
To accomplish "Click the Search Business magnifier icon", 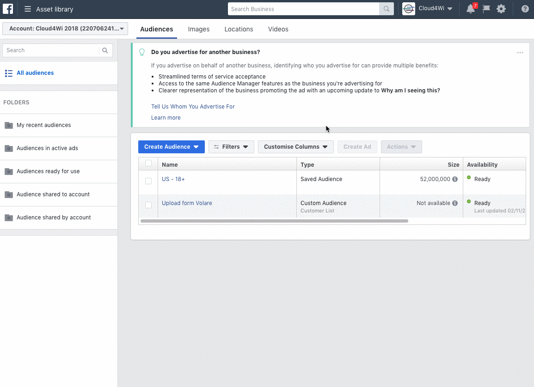I will pyautogui.click(x=386, y=9).
